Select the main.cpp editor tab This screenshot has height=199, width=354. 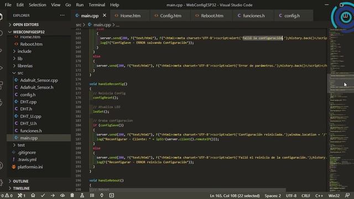(90, 15)
